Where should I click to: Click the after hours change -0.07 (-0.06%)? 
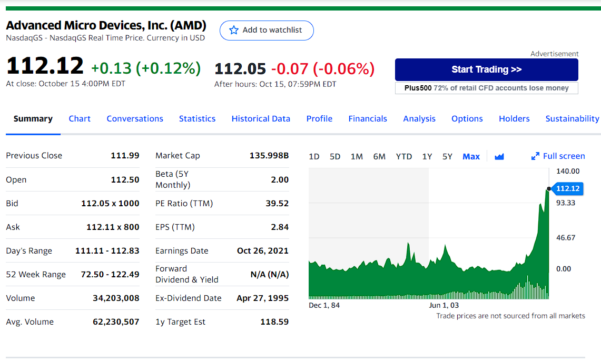coord(323,69)
